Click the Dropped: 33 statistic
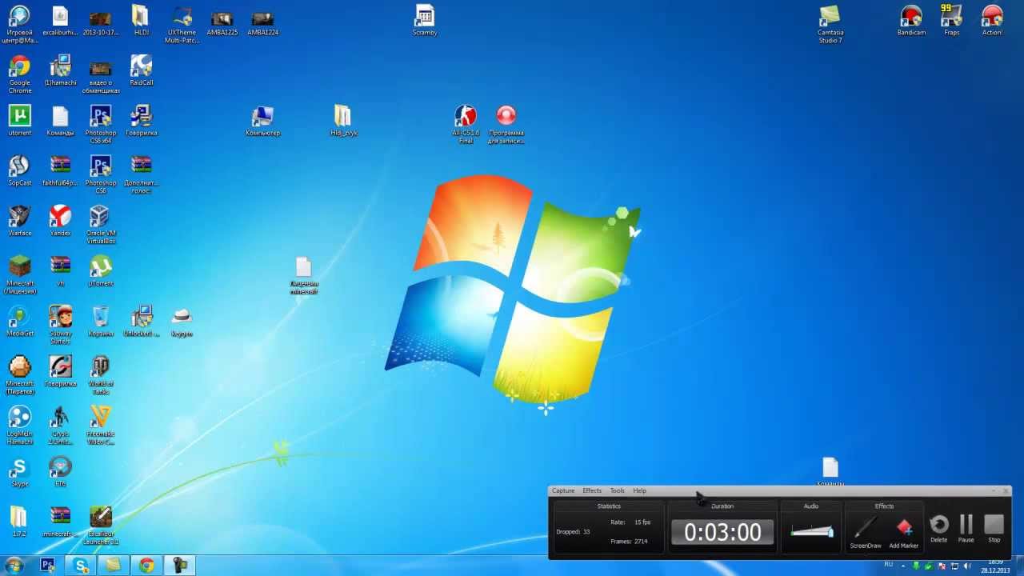This screenshot has width=1024, height=576. pyautogui.click(x=573, y=532)
